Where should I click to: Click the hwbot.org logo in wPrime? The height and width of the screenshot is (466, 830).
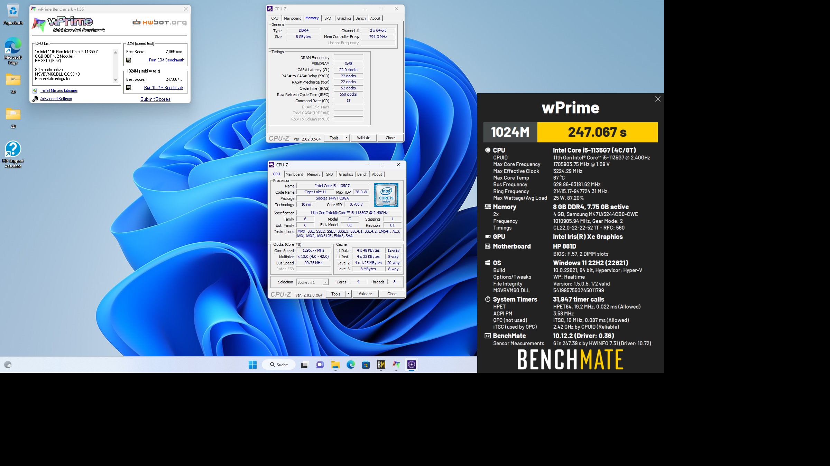click(159, 22)
